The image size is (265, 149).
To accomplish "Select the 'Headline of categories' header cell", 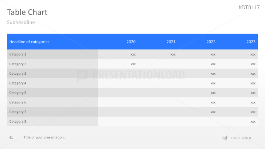I will [x=29, y=42].
